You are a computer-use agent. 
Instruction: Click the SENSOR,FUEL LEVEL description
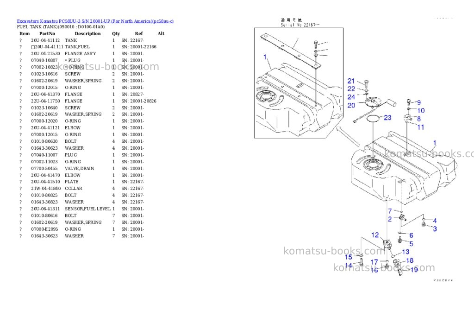(87, 209)
